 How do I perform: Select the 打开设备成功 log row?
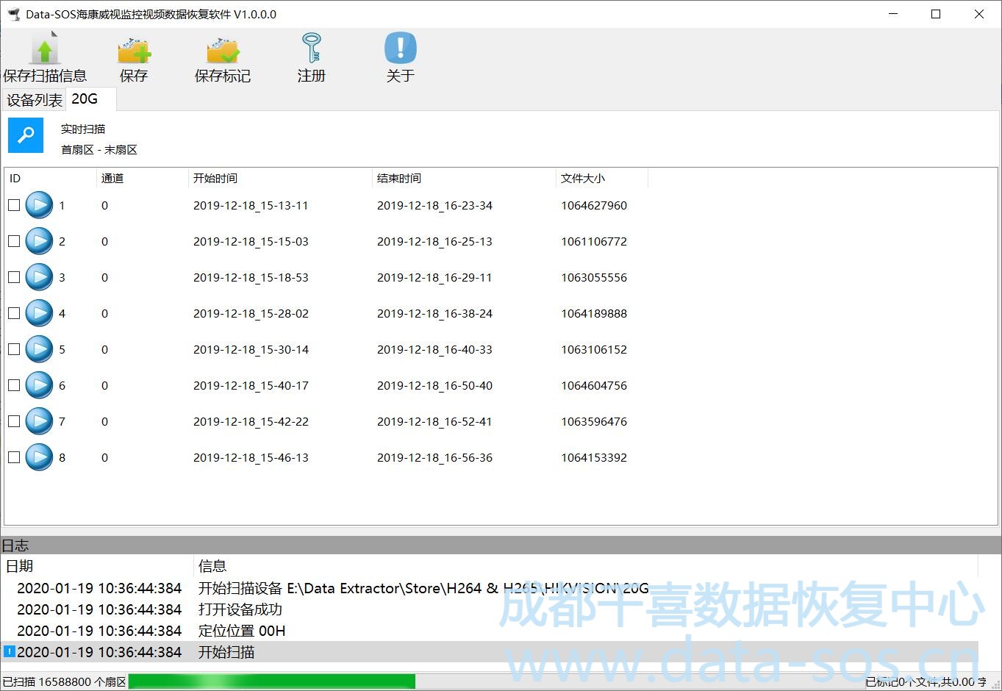[x=240, y=609]
